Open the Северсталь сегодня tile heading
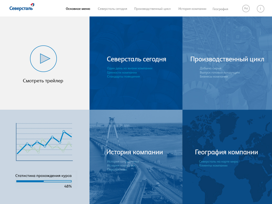This screenshot has width=272, height=204. (x=136, y=59)
